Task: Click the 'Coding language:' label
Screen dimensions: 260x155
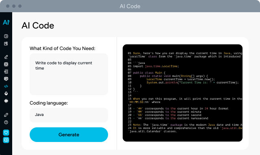Action: click(x=49, y=103)
